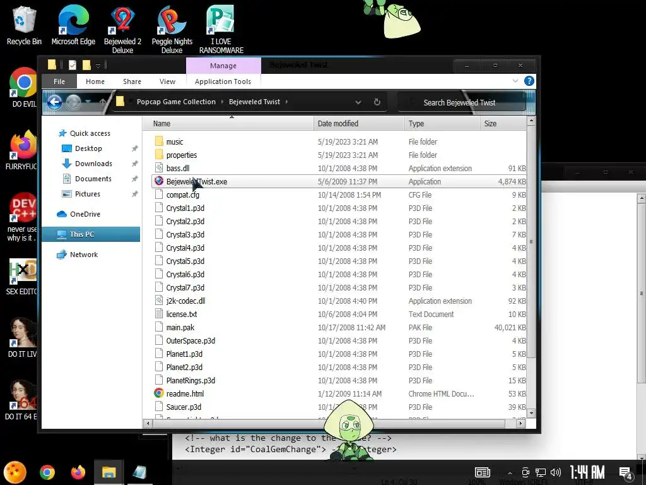Expand the address bar history dropdown
The image size is (646, 485).
click(x=358, y=102)
